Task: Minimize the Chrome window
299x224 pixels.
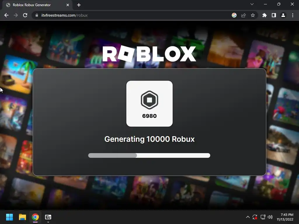Action: pyautogui.click(x=265, y=4)
